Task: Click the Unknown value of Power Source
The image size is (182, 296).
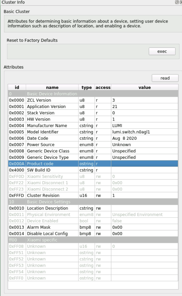Action: (x=145, y=145)
